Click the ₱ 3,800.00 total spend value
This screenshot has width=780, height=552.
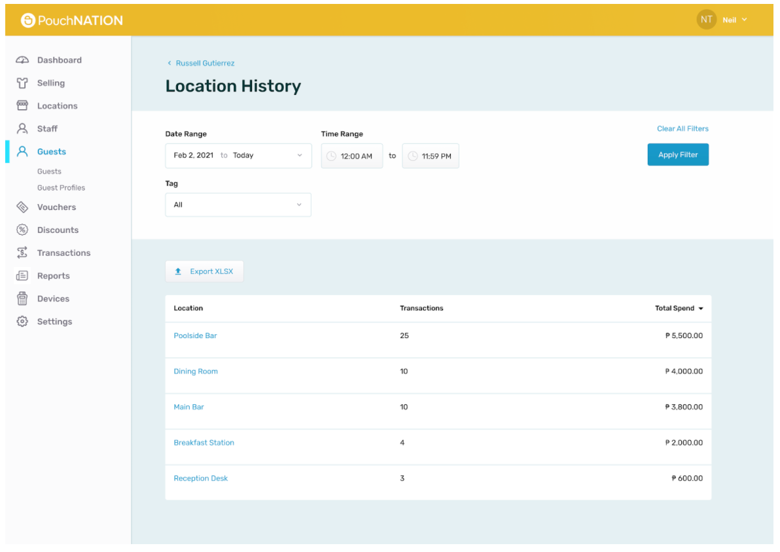(x=684, y=407)
